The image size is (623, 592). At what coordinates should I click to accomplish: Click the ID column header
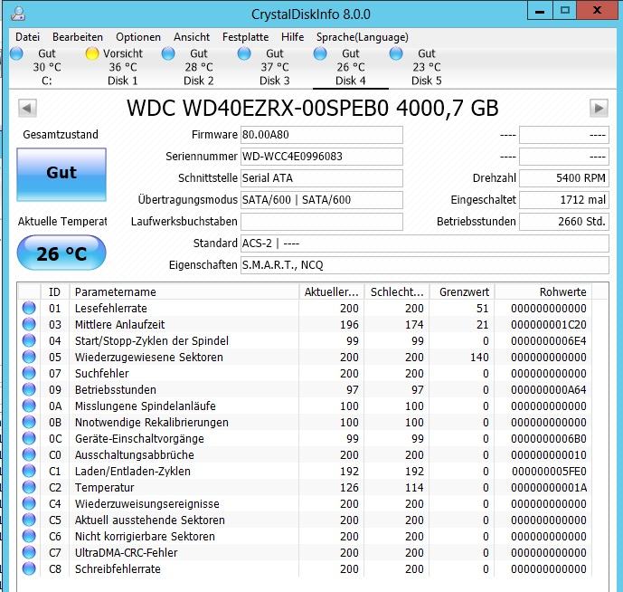point(55,292)
